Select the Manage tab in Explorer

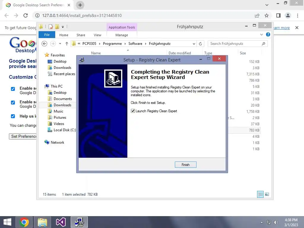[122, 35]
